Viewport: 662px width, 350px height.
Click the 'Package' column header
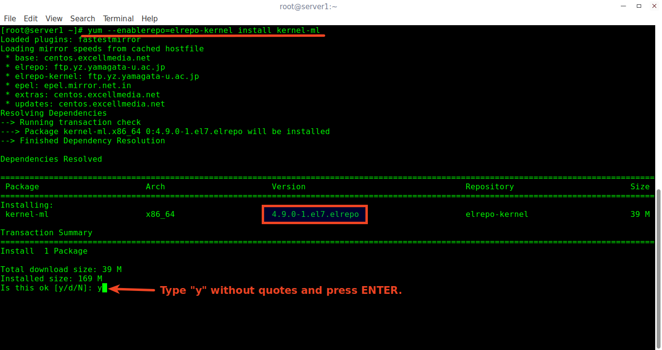coord(22,187)
